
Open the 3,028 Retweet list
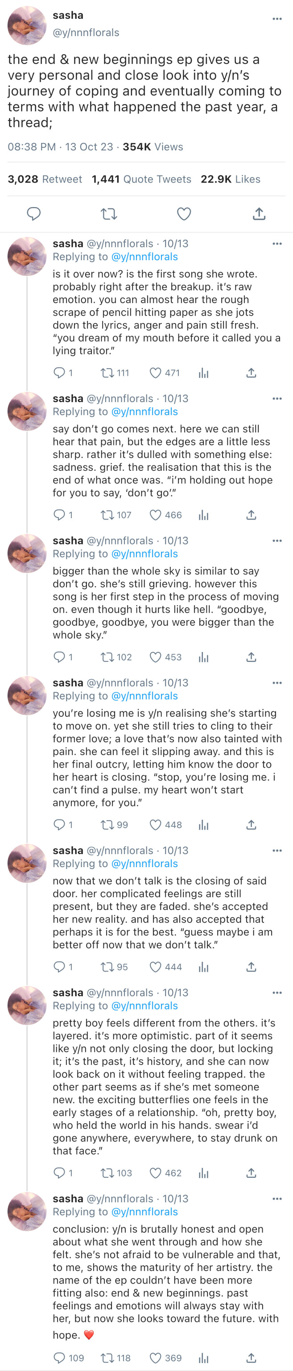[45, 179]
